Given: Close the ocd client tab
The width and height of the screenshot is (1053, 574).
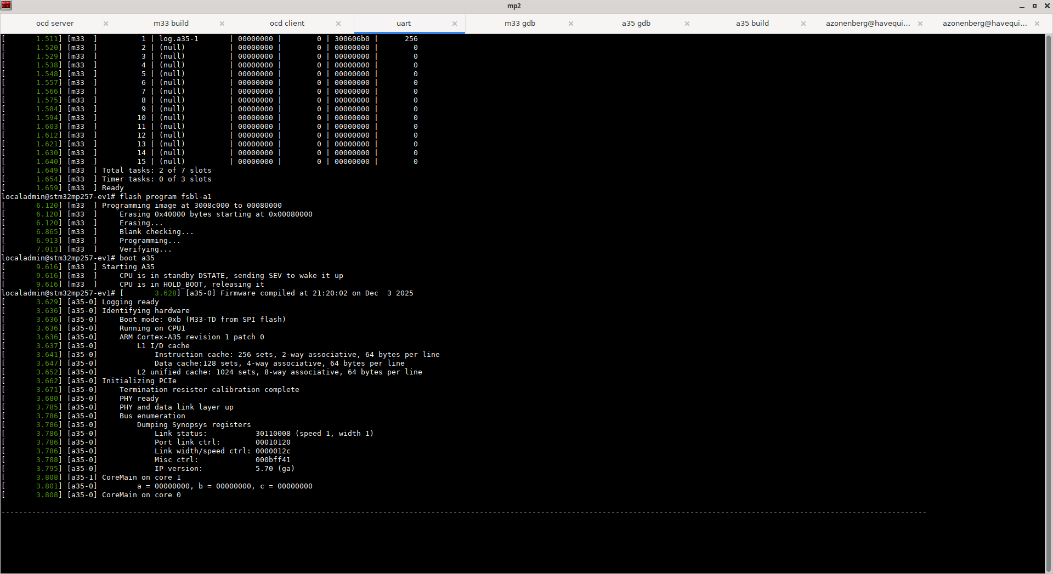Looking at the screenshot, I should [338, 24].
